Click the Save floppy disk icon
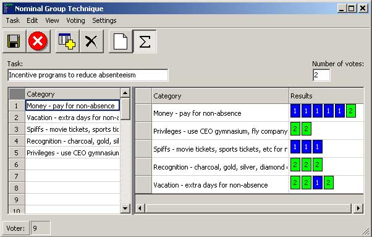The height and width of the screenshot is (237, 372). coord(14,41)
